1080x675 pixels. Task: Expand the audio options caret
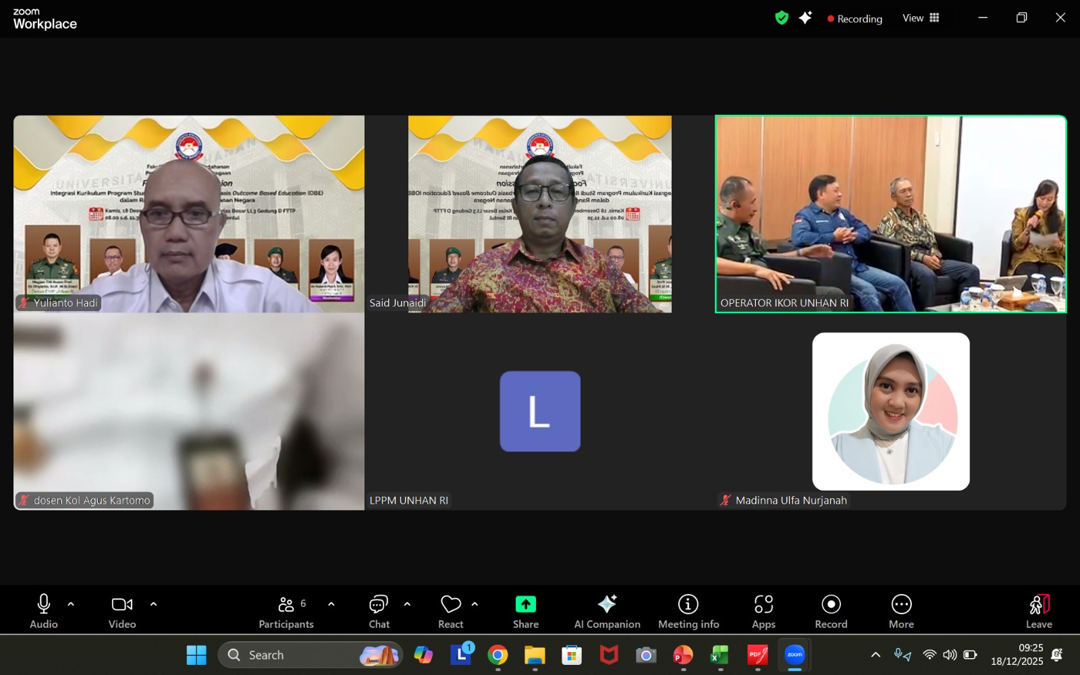click(x=71, y=604)
